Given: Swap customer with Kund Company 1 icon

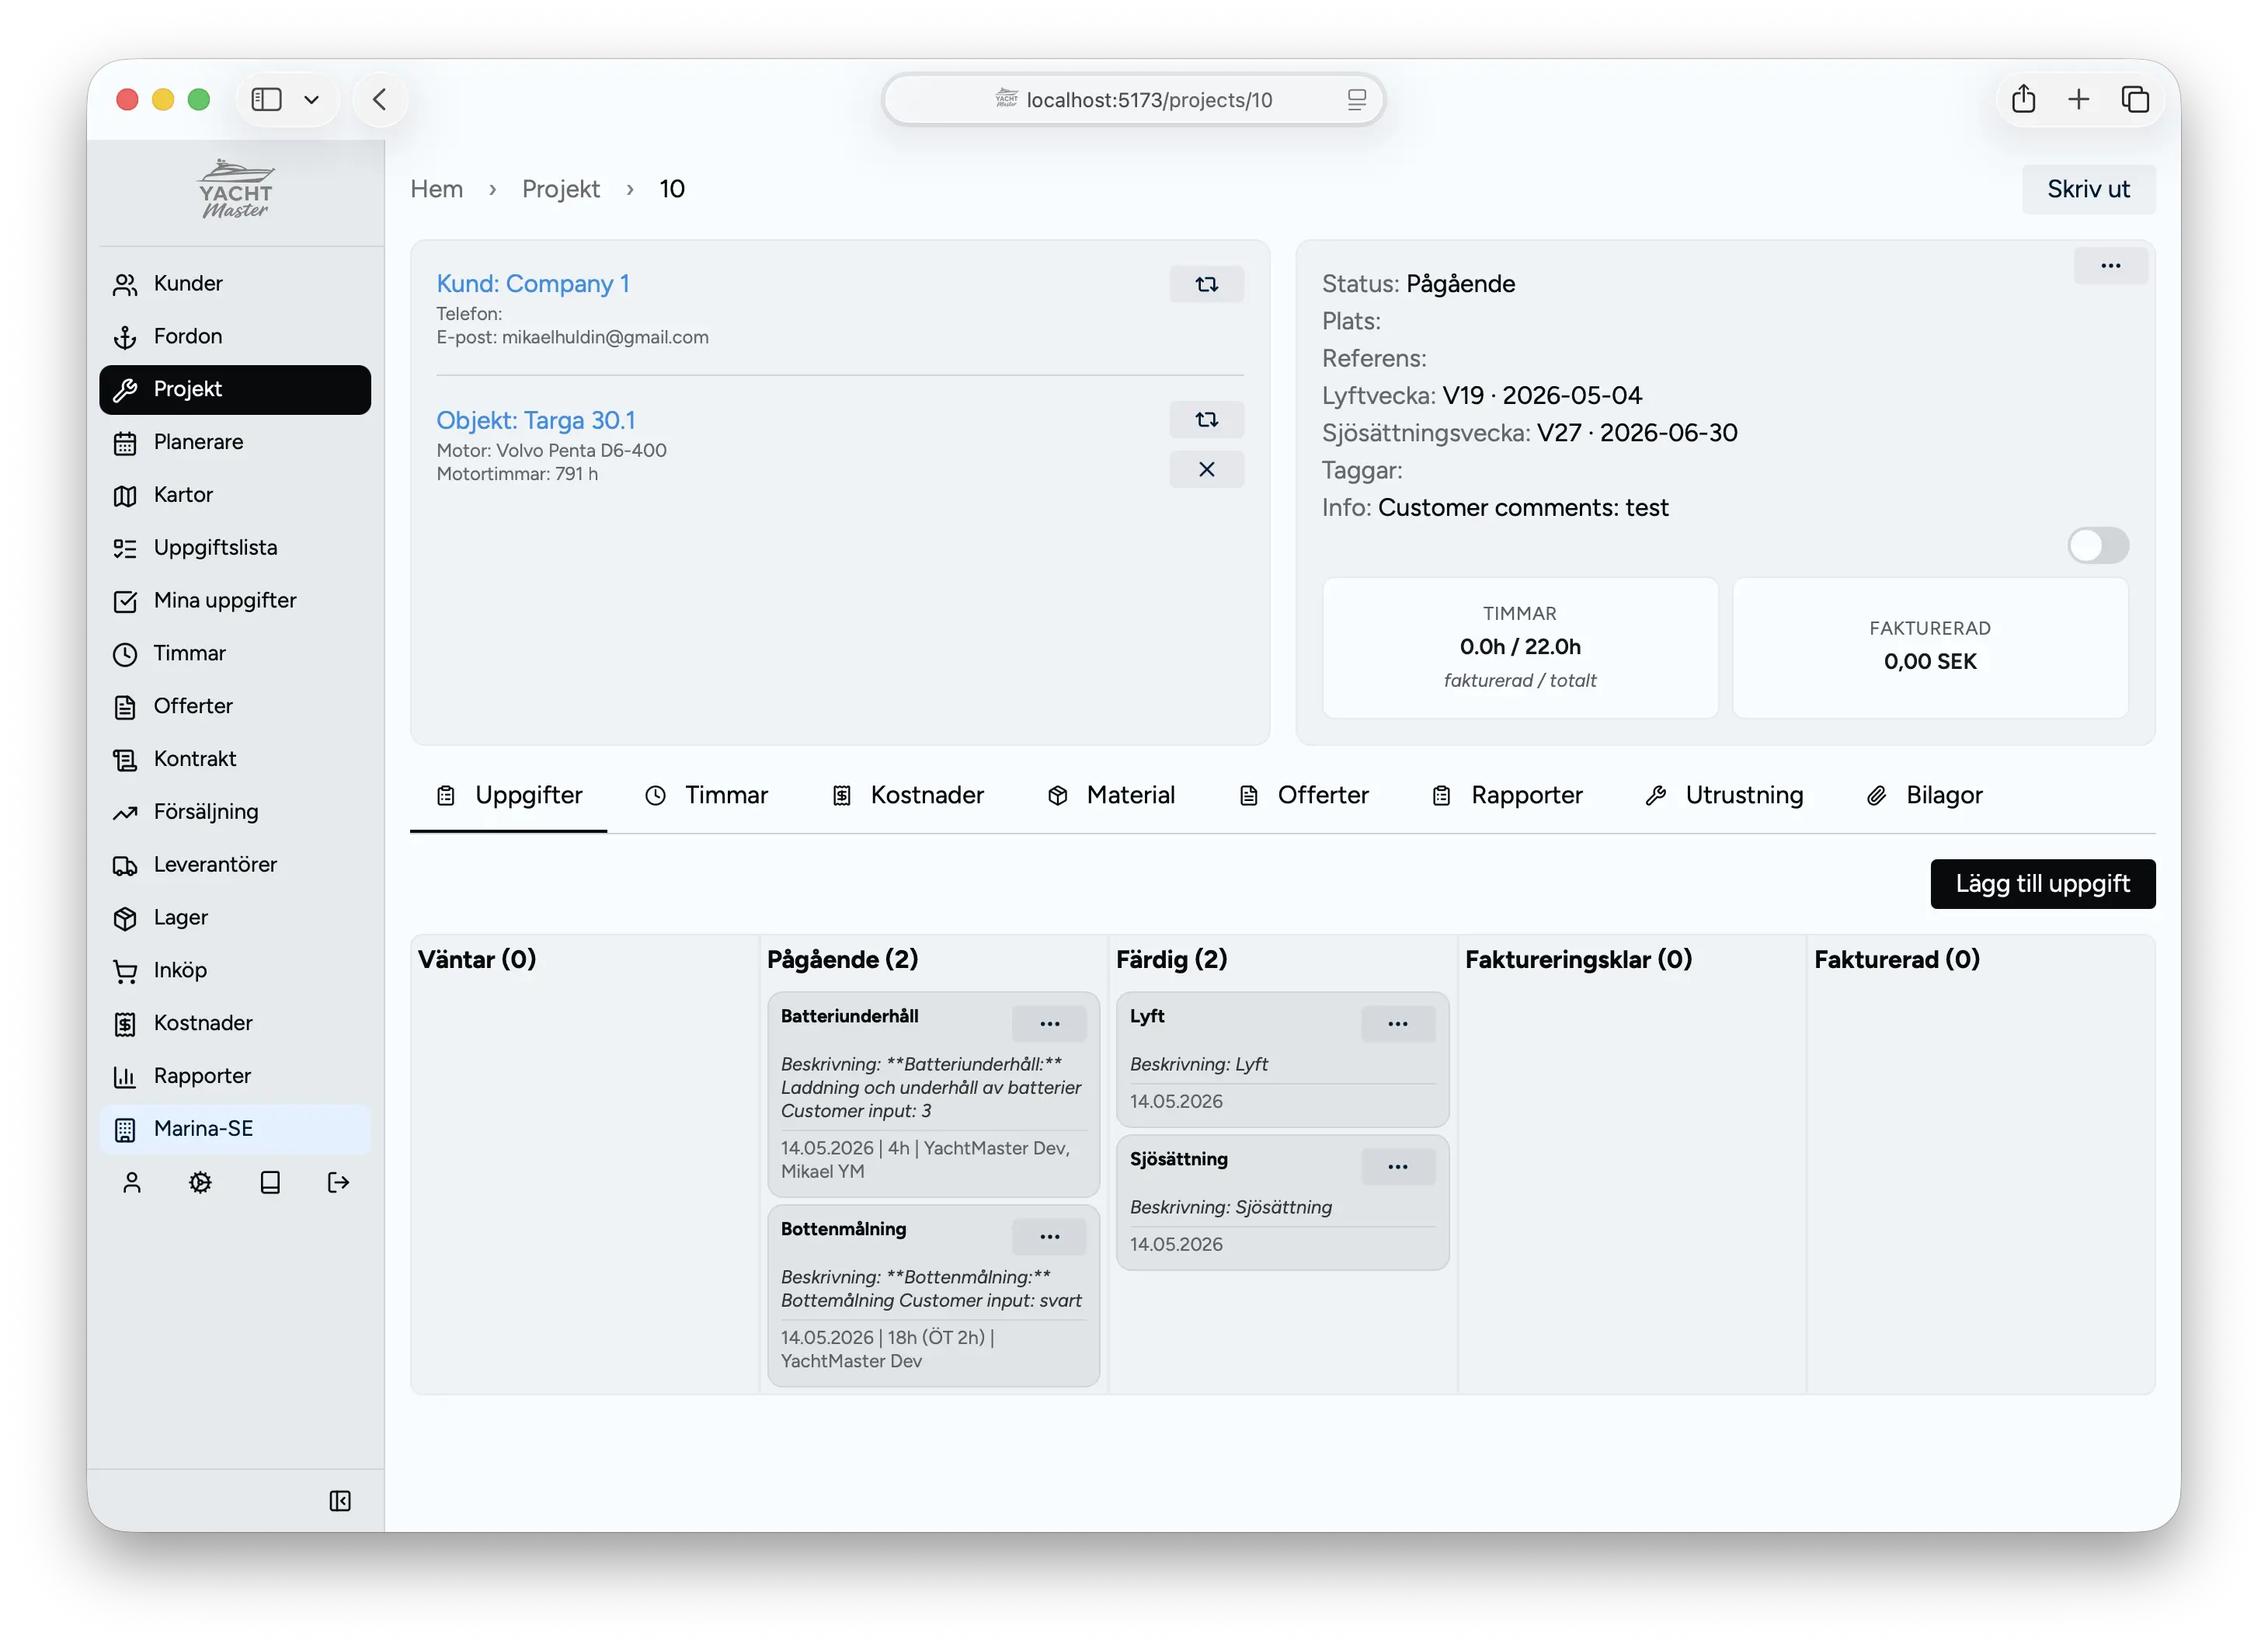Looking at the screenshot, I should coord(1206,284).
